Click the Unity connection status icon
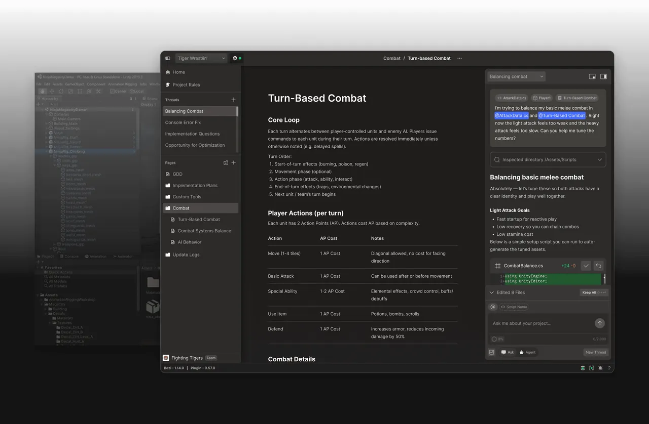The image size is (649, 424). [236, 58]
